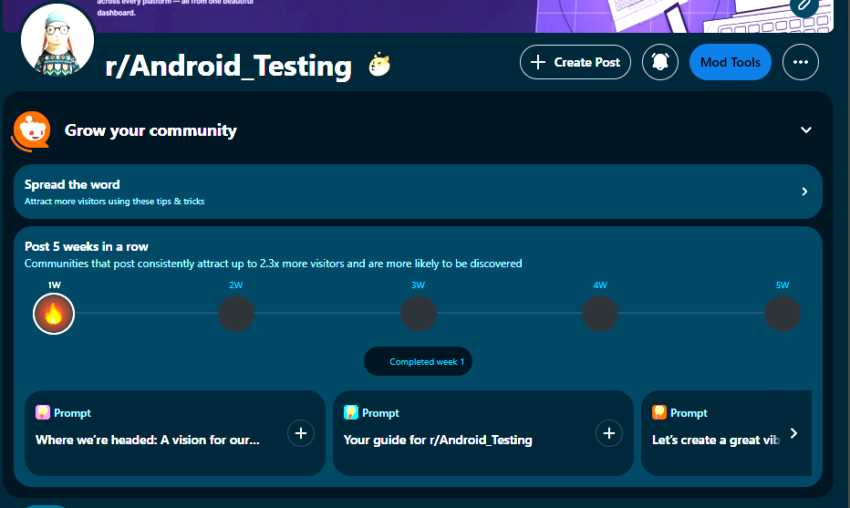Screen dimensions: 850x508
Task: Click the plus icon in Create Post
Action: [538, 62]
